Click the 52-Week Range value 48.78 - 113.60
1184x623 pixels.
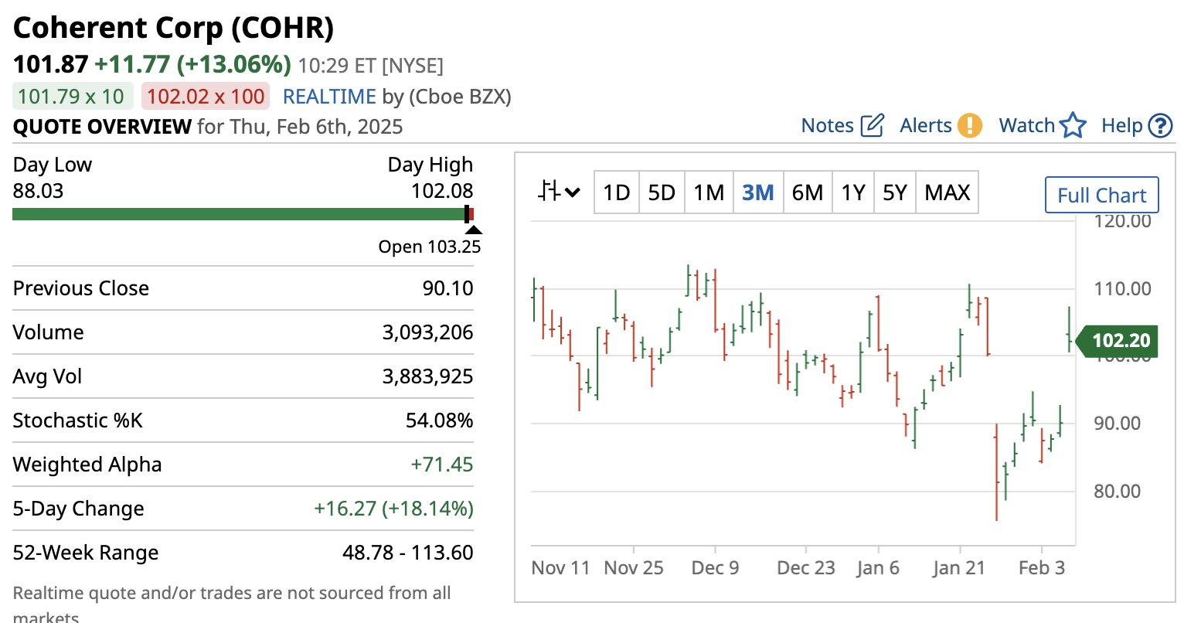coord(408,553)
